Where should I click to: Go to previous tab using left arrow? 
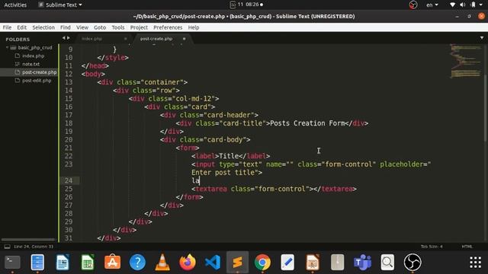tap(63, 38)
